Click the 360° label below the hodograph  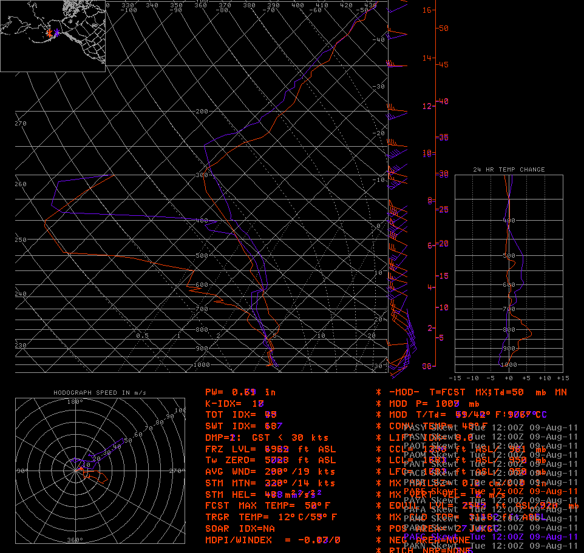(75, 540)
